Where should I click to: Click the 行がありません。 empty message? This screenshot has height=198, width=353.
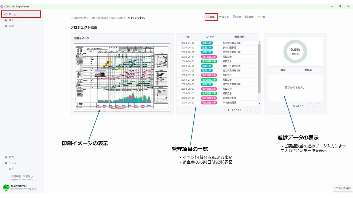click(x=295, y=87)
